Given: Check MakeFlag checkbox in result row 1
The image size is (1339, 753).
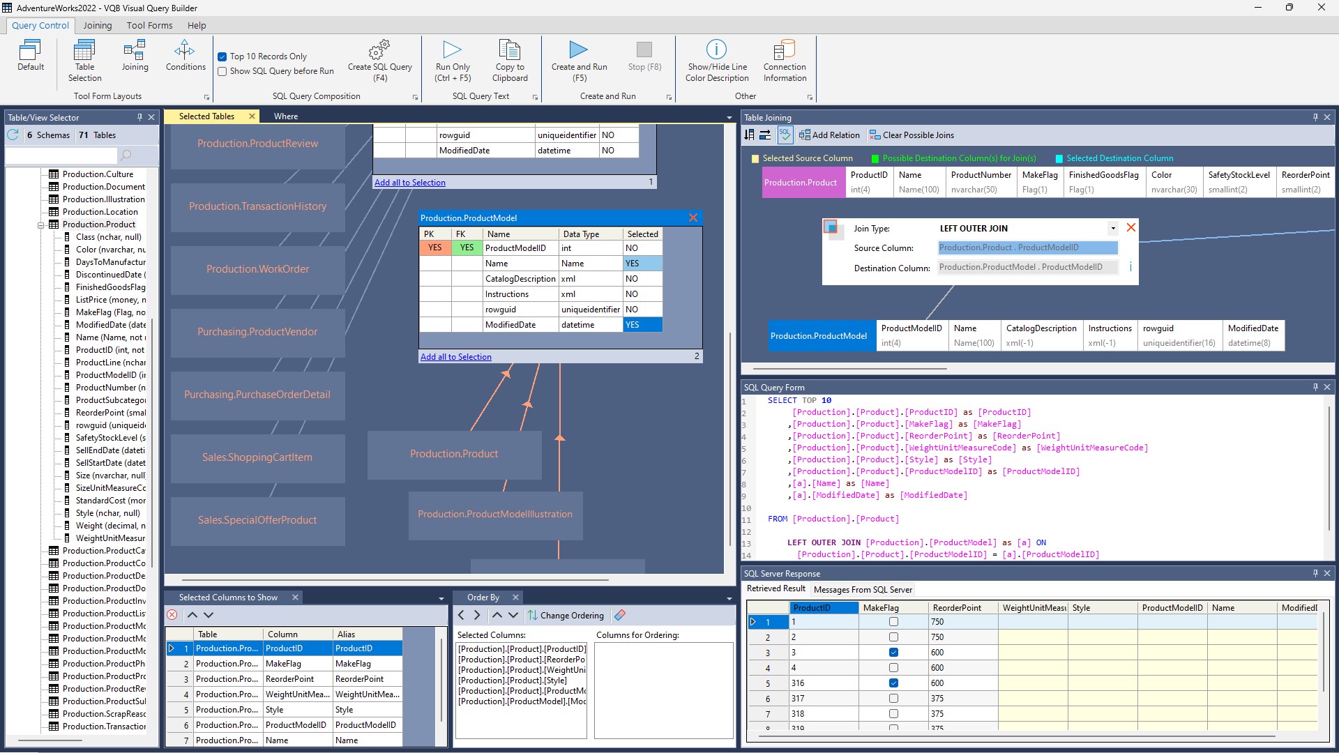Looking at the screenshot, I should pos(893,622).
